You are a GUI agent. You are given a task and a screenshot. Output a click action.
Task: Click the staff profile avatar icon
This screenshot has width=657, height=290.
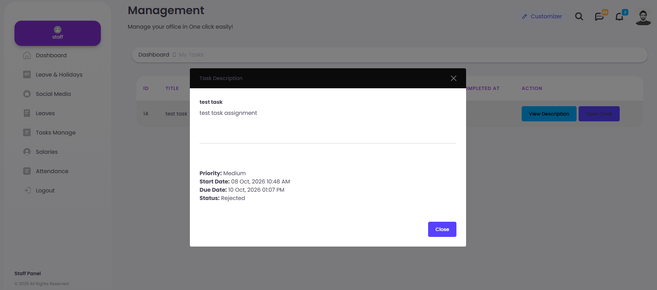click(58, 30)
